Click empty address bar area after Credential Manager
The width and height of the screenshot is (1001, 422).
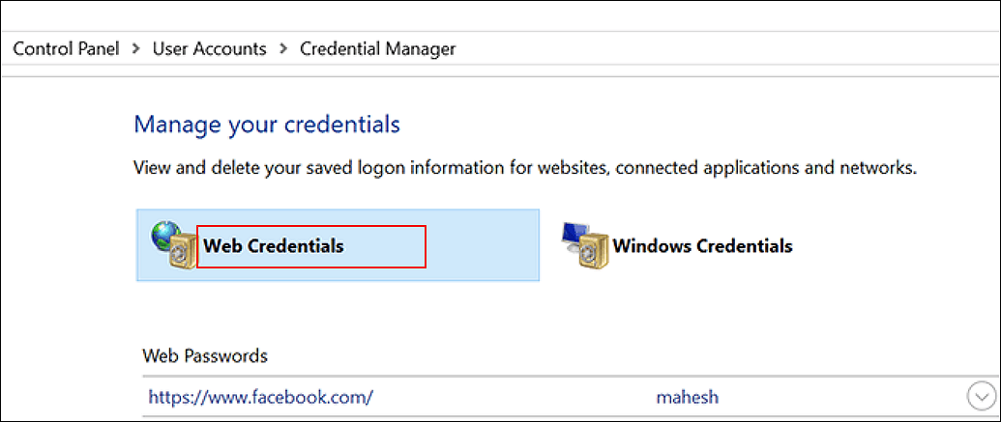click(x=725, y=48)
